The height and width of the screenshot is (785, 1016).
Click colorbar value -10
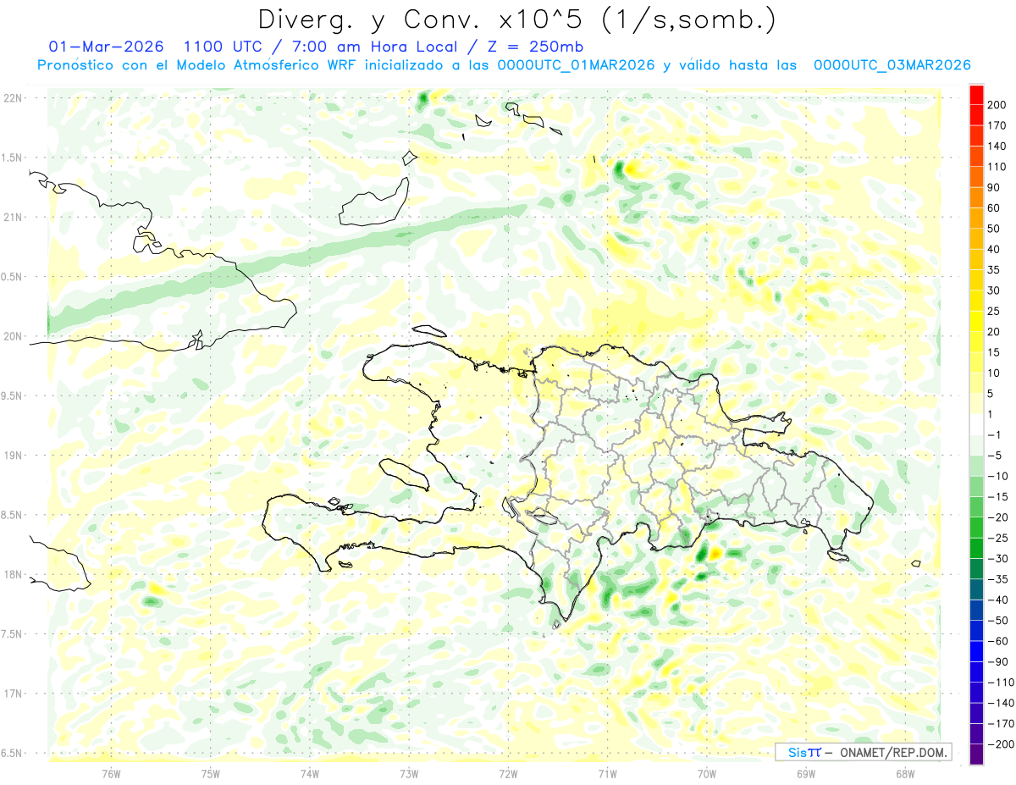(998, 476)
